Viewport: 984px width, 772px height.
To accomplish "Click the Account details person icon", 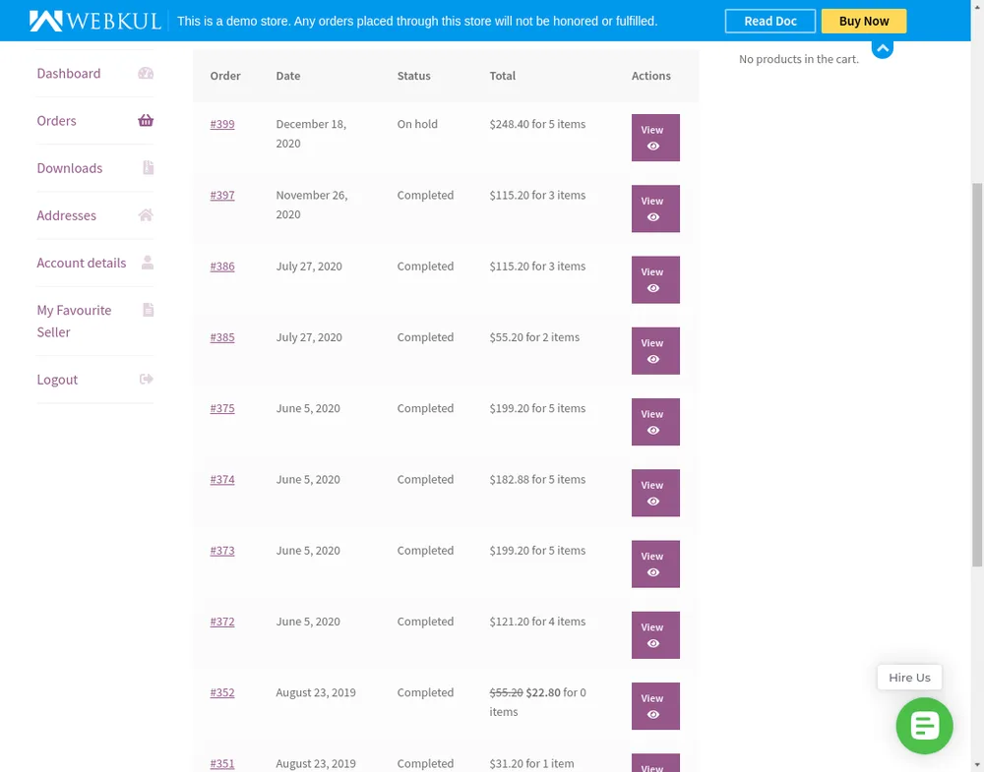I will click(148, 263).
